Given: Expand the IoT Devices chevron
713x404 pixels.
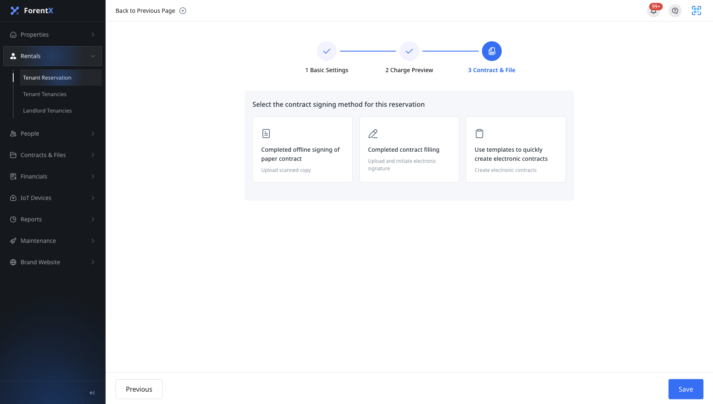Looking at the screenshot, I should (x=93, y=198).
